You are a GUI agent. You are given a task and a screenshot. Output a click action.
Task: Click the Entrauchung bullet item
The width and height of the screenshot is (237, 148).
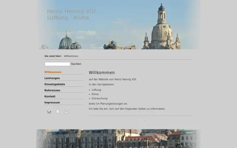click(100, 98)
